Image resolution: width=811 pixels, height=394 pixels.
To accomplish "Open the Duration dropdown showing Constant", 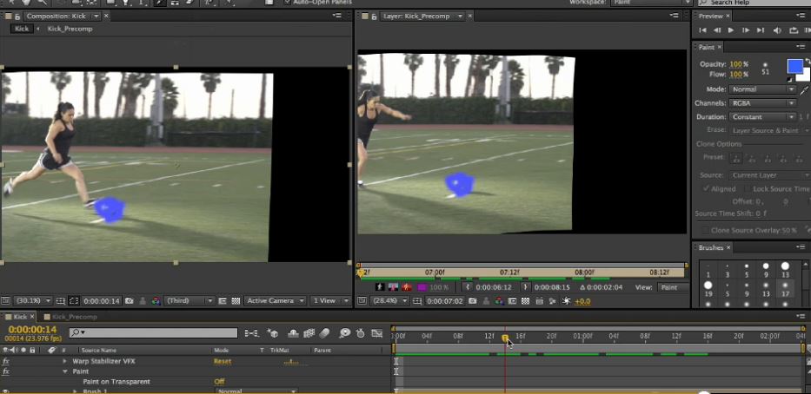I will 761,117.
